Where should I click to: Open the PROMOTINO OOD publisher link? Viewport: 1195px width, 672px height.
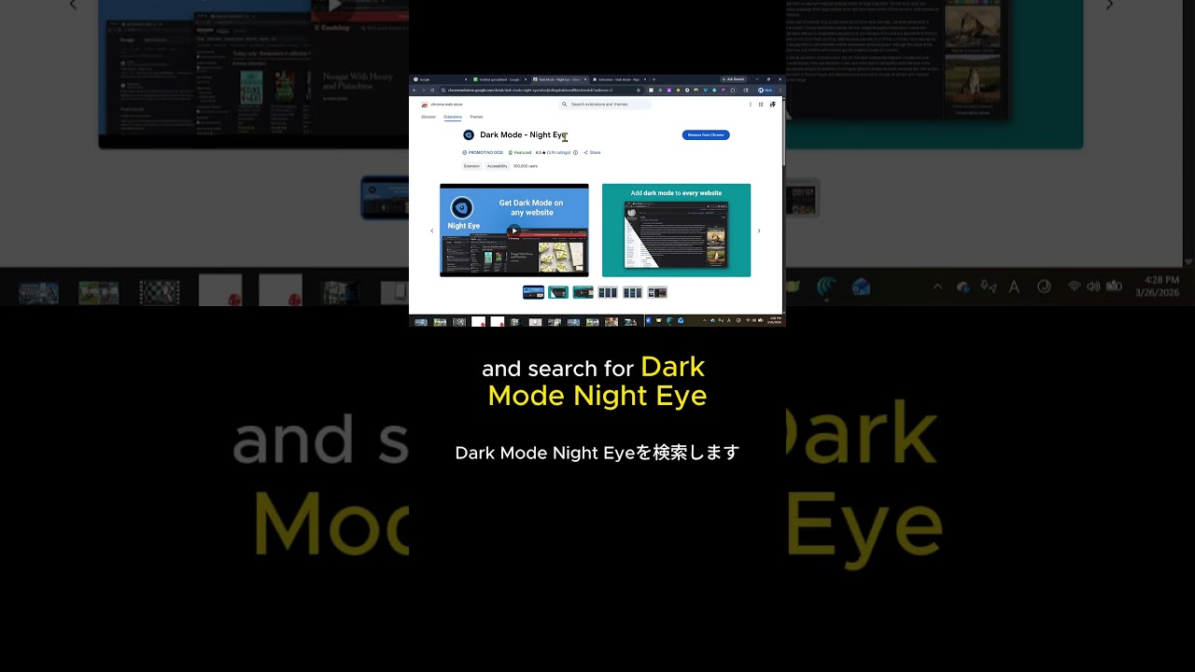[x=485, y=152]
